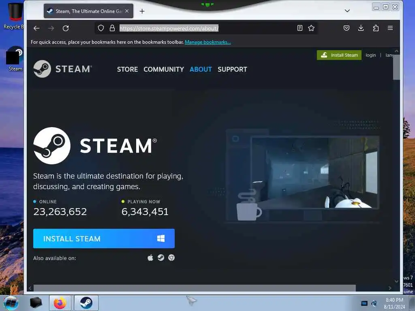Open a new tab with the plus icon
This screenshot has width=415, height=311.
point(142,11)
